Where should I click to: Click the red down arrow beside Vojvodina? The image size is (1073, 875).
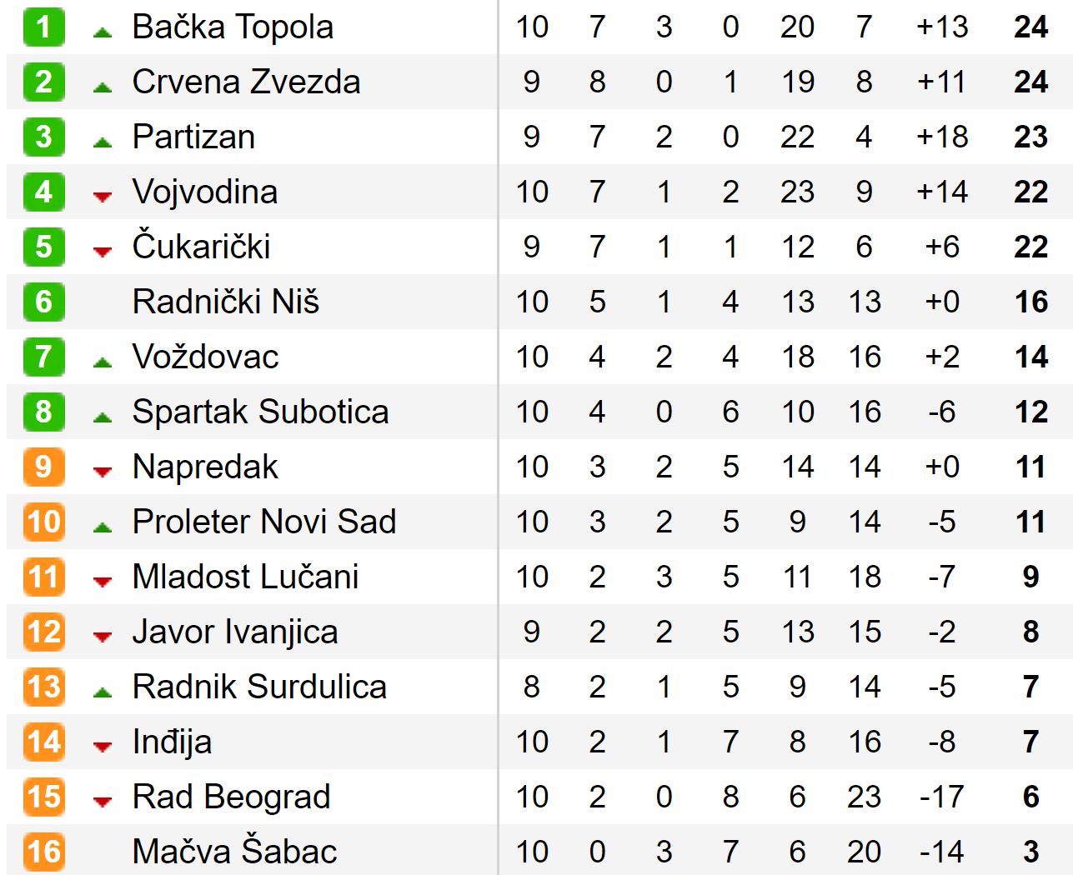[103, 197]
